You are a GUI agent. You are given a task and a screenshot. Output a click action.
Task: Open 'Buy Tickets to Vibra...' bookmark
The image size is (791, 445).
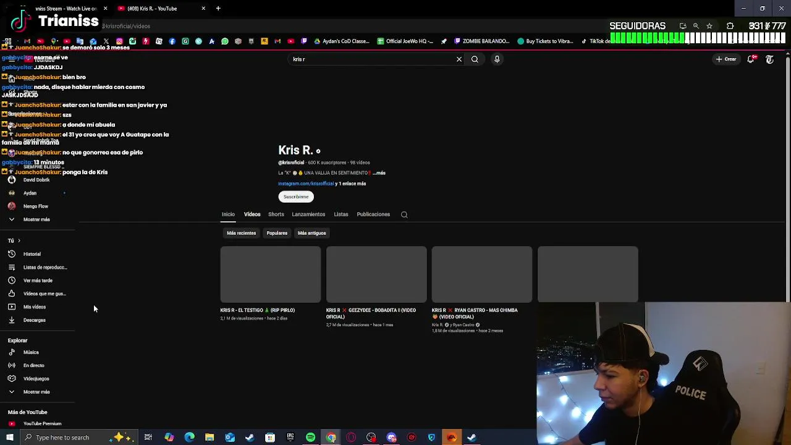(x=546, y=41)
